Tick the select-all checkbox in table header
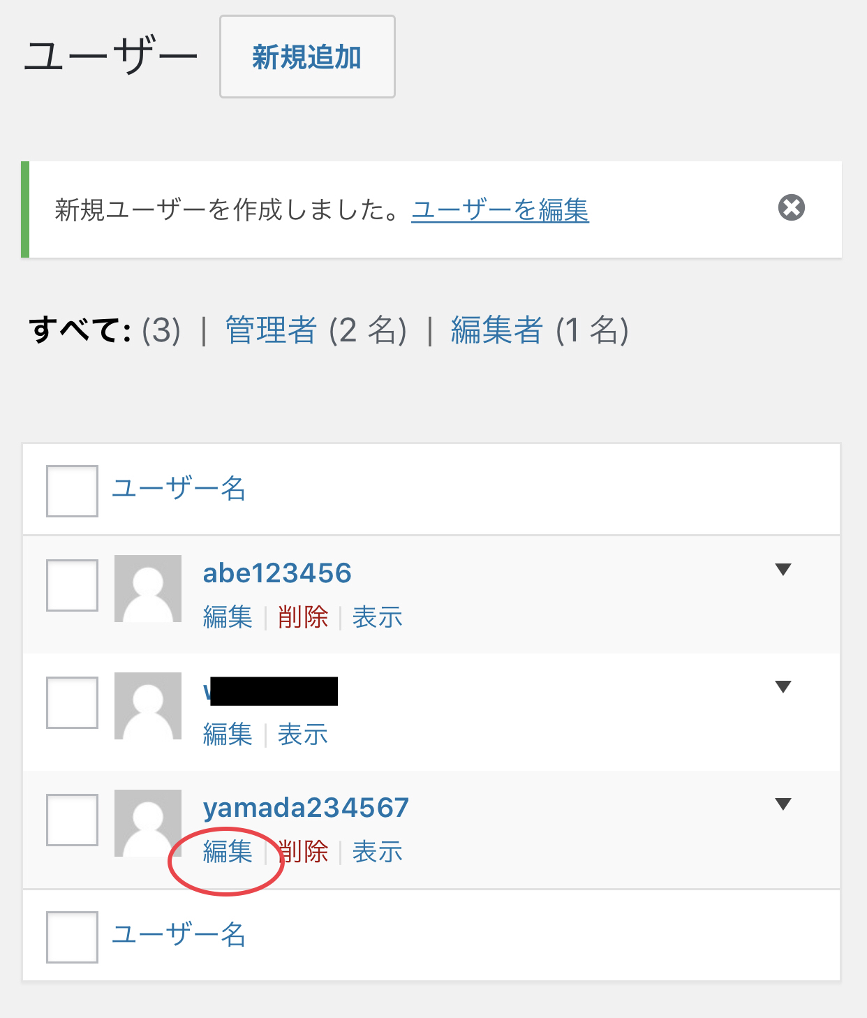The height and width of the screenshot is (1018, 867). tap(72, 491)
